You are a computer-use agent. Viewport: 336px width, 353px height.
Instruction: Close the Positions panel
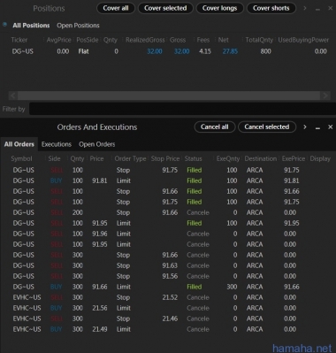331,8
